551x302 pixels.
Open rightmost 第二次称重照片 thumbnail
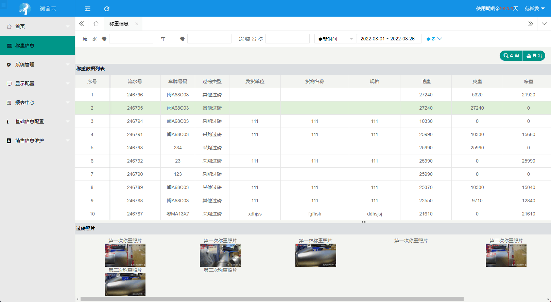point(506,255)
